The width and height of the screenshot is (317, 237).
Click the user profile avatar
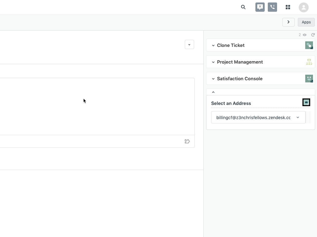[304, 7]
